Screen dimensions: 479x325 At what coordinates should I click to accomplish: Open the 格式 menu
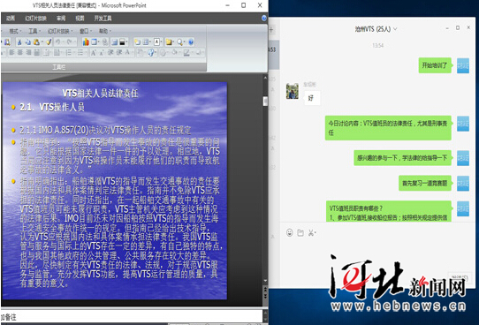pos(15,31)
